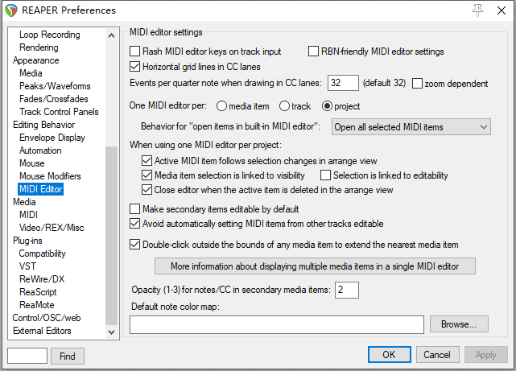Screen dimensions: 516x371
Task: Click the Browse button for color map
Action: pyautogui.click(x=459, y=324)
